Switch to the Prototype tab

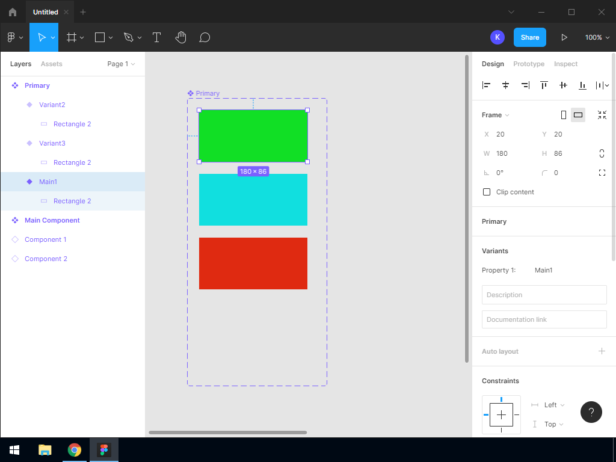(528, 64)
